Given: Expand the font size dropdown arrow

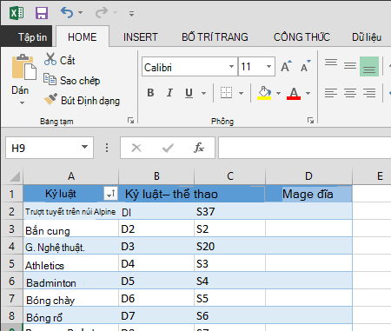Looking at the screenshot, I should pyautogui.click(x=268, y=67).
